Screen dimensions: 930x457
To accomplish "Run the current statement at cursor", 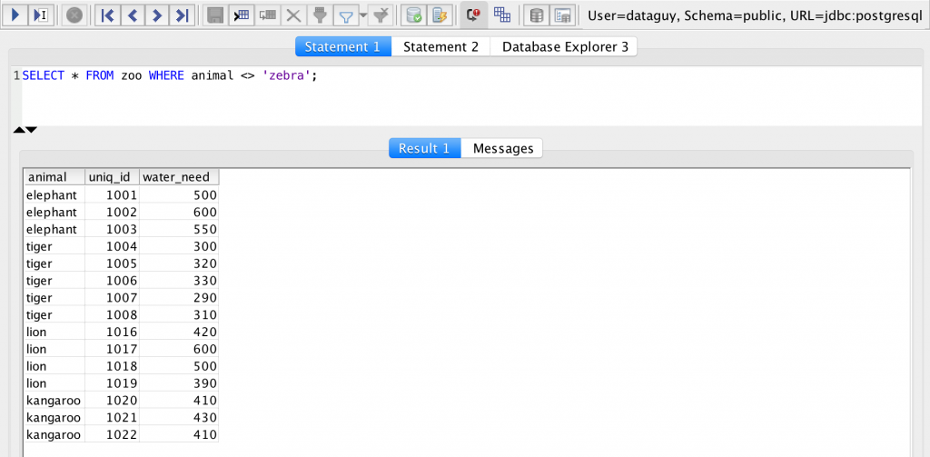I will click(41, 15).
